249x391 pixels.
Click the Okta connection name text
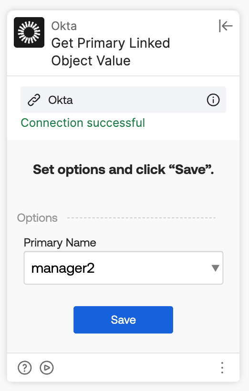point(61,100)
